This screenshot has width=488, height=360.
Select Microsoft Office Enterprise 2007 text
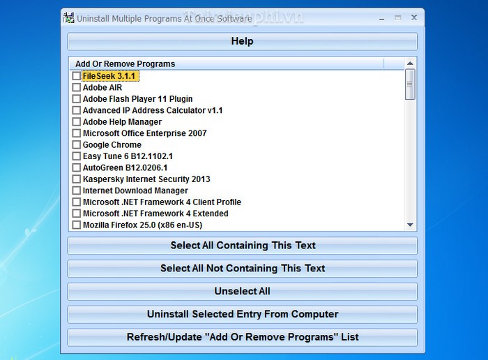tap(145, 133)
